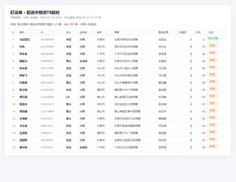Click the 深圳市 city cell in row 2
The width and height of the screenshot is (236, 182).
(101, 47)
